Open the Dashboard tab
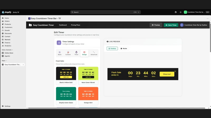 pos(63,25)
